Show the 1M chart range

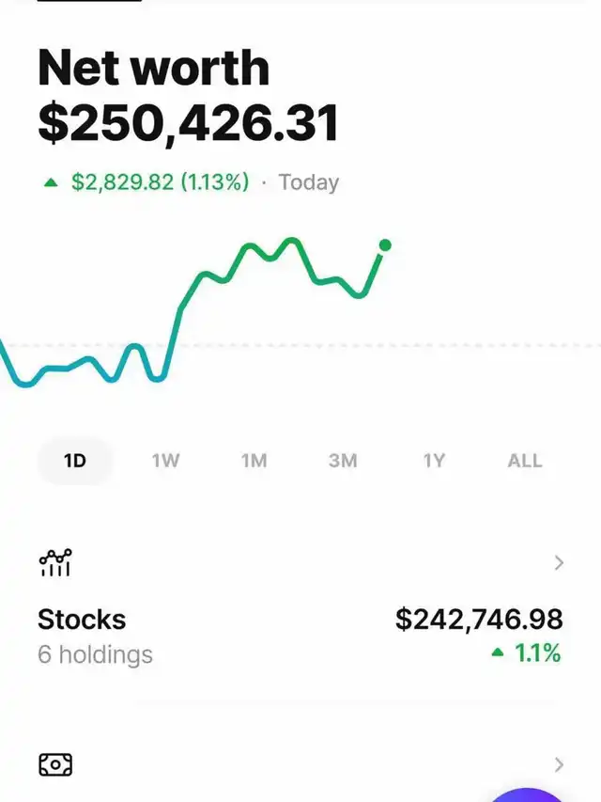(x=254, y=461)
